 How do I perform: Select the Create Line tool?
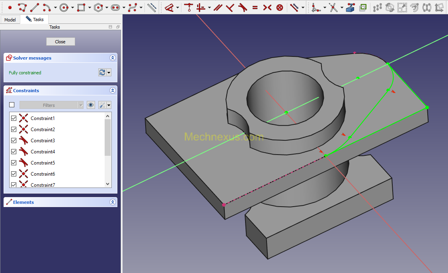pyautogui.click(x=35, y=8)
